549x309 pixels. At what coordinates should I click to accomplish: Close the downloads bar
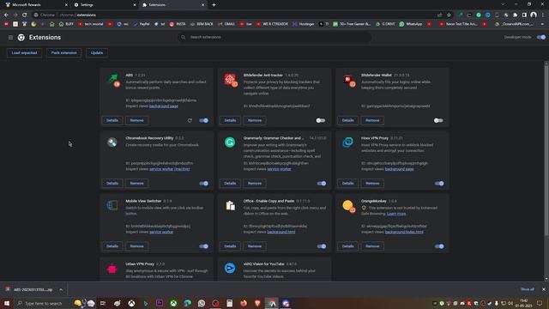click(x=544, y=289)
